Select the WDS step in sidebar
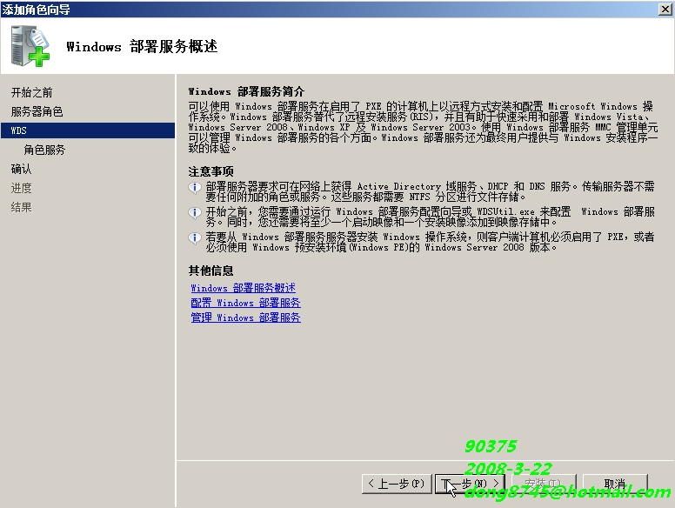This screenshot has height=508, width=675. (88, 130)
